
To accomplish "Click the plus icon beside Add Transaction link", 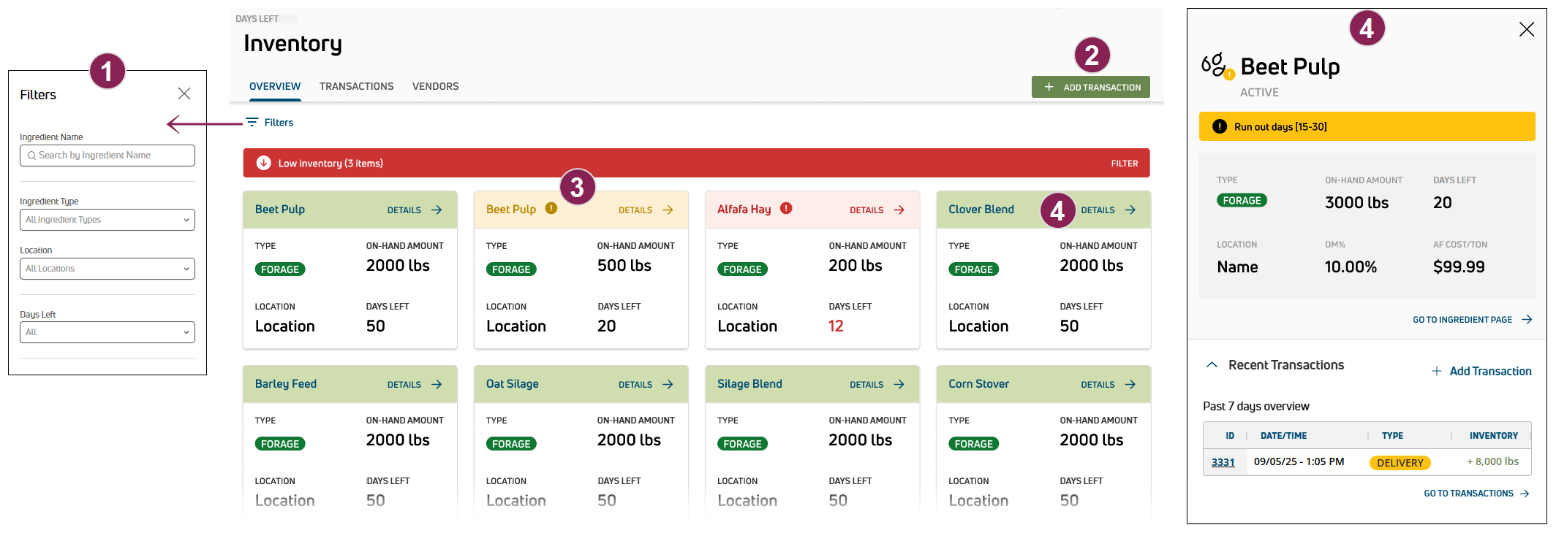I will pyautogui.click(x=1436, y=371).
